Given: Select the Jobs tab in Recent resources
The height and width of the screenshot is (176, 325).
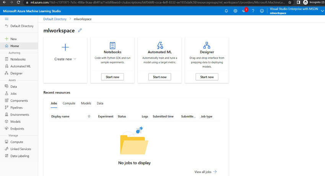Looking at the screenshot, I should [54, 103].
